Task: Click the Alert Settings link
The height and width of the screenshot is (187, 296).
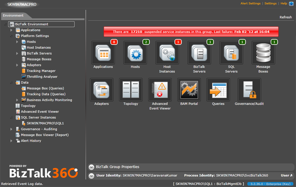Action: 250,3
